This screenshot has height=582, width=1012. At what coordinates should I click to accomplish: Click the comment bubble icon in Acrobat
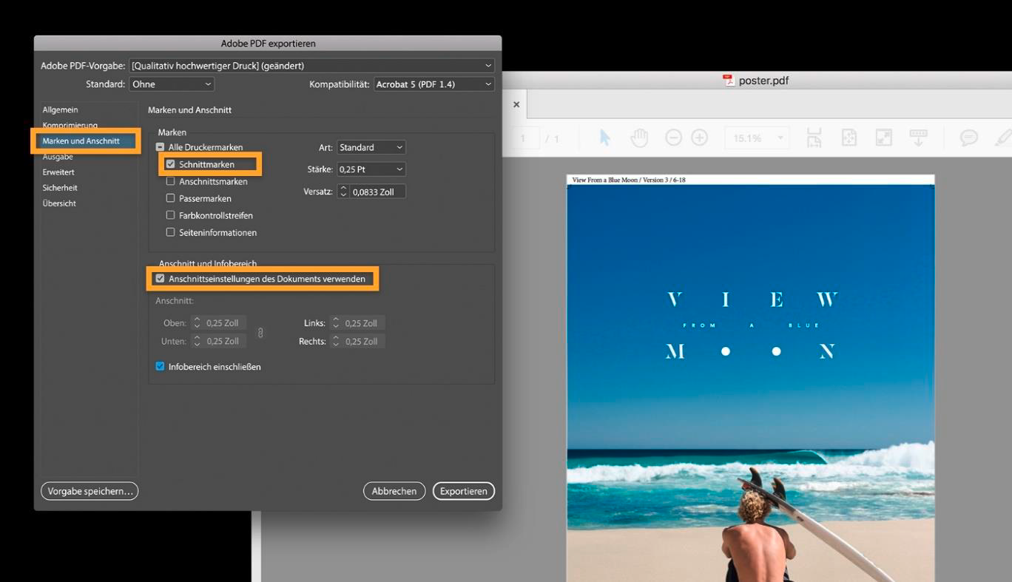[x=968, y=138]
